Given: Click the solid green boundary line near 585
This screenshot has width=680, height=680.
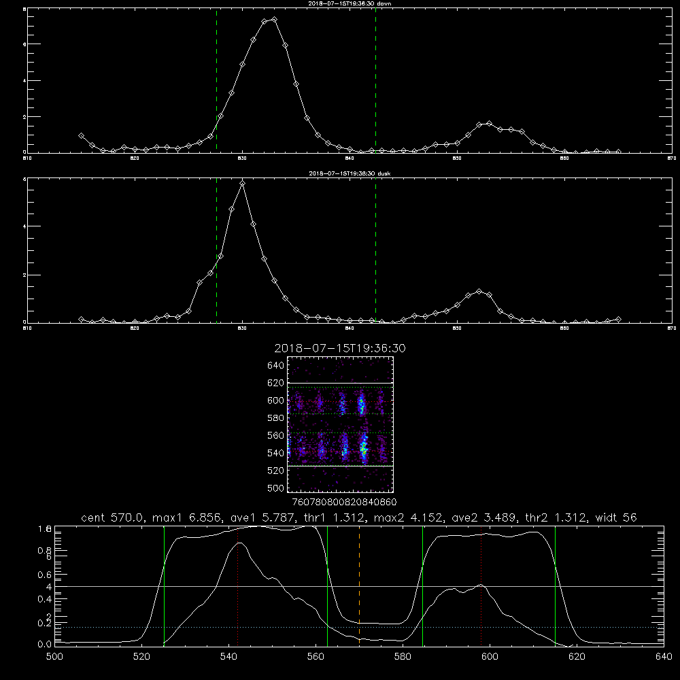Looking at the screenshot, I should pos(422,585).
